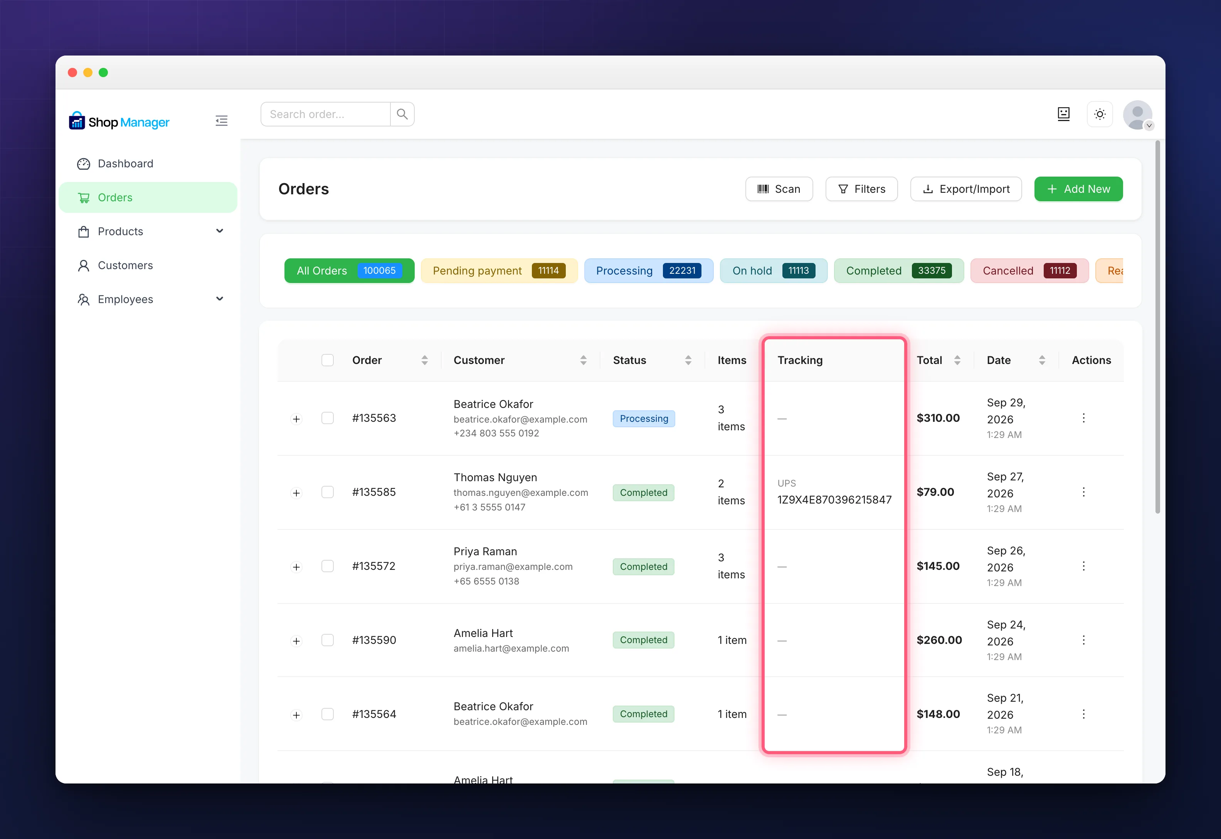Open the notifications face icon in header
The width and height of the screenshot is (1221, 839).
coord(1063,114)
